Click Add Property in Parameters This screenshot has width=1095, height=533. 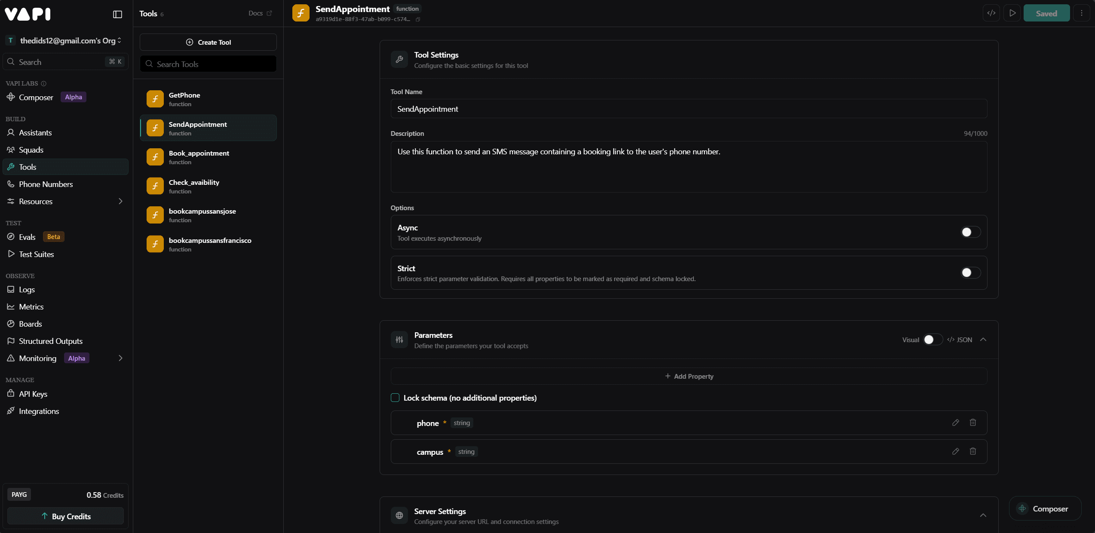pyautogui.click(x=689, y=376)
